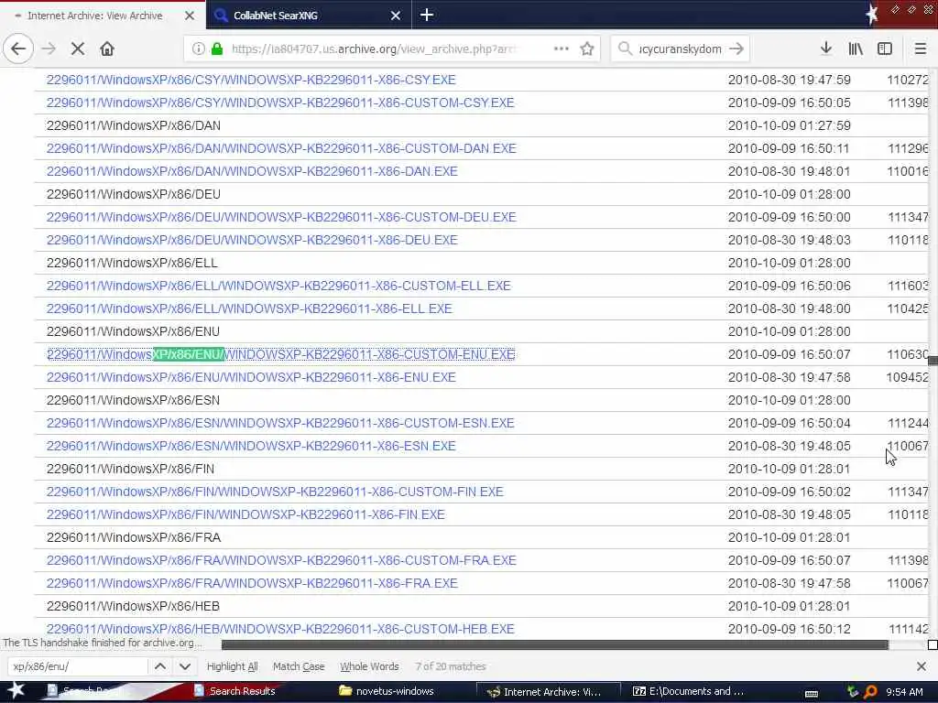Viewport: 938px width, 703px height.
Task: Click the 9:54 AM system clock
Action: point(904,692)
